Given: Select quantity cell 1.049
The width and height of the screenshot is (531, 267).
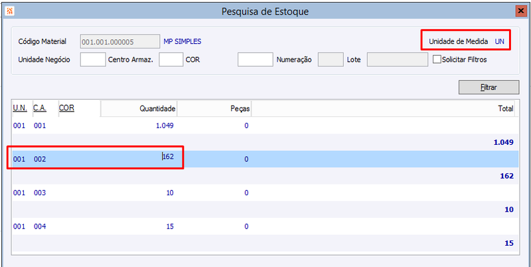Looking at the screenshot, I should [x=165, y=126].
